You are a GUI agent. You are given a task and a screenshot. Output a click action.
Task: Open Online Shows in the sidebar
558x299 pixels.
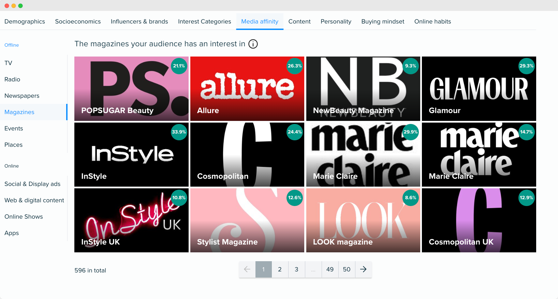pos(33,217)
